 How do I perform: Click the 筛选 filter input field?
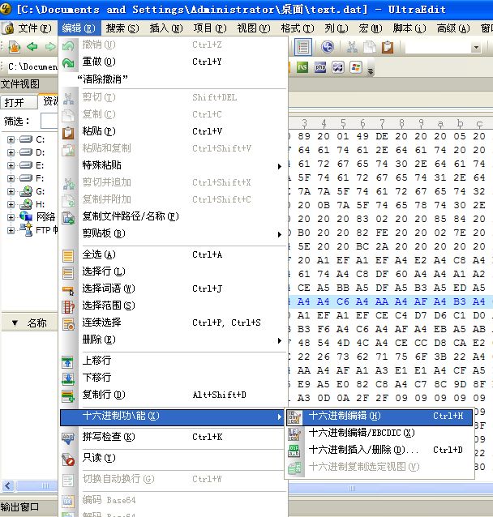coord(49,121)
